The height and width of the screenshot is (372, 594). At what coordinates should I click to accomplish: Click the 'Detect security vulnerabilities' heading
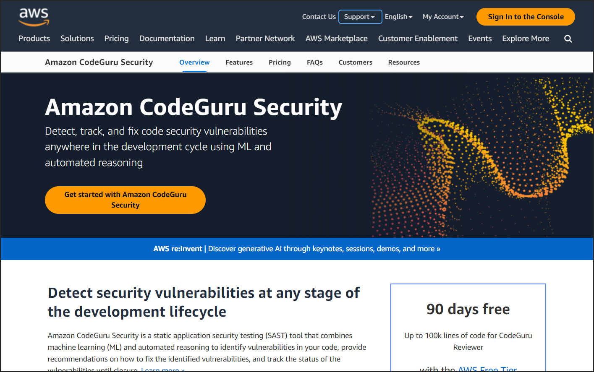point(204,302)
